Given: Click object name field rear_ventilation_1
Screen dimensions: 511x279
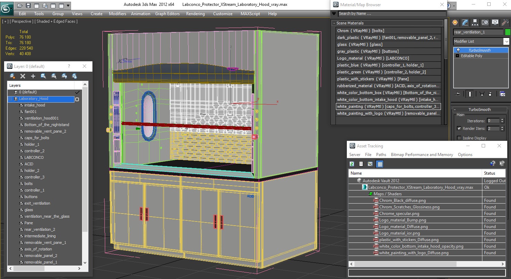Looking at the screenshot, I should [x=478, y=32].
